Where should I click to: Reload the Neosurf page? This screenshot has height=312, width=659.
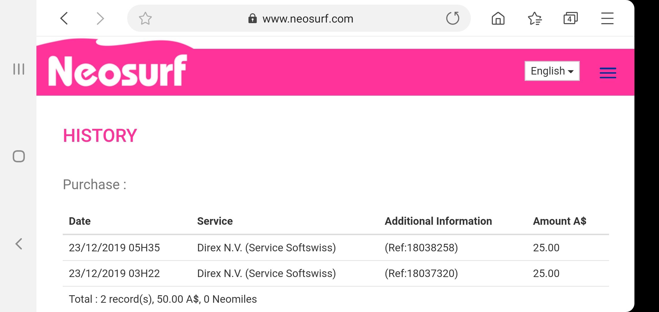[x=452, y=18]
